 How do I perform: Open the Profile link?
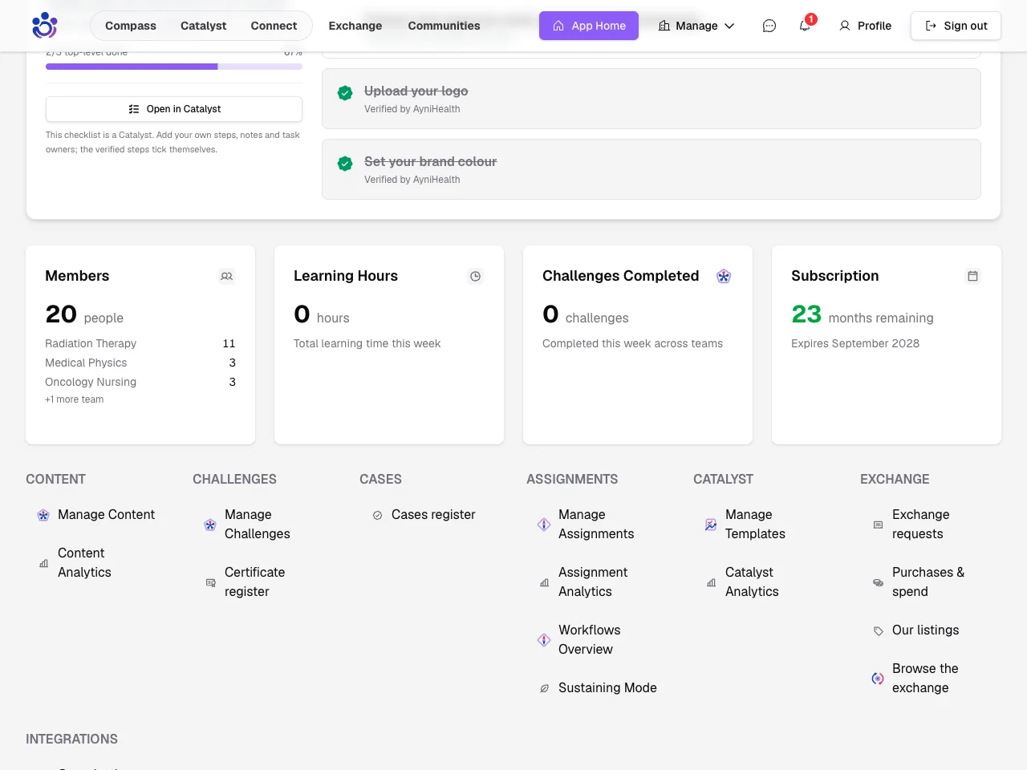865,26
